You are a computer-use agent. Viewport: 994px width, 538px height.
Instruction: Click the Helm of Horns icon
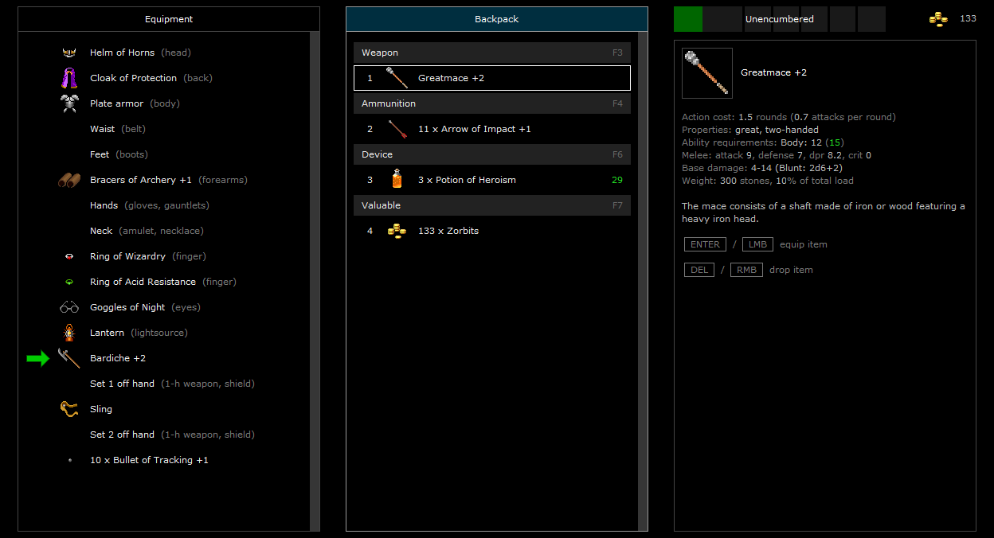point(69,53)
